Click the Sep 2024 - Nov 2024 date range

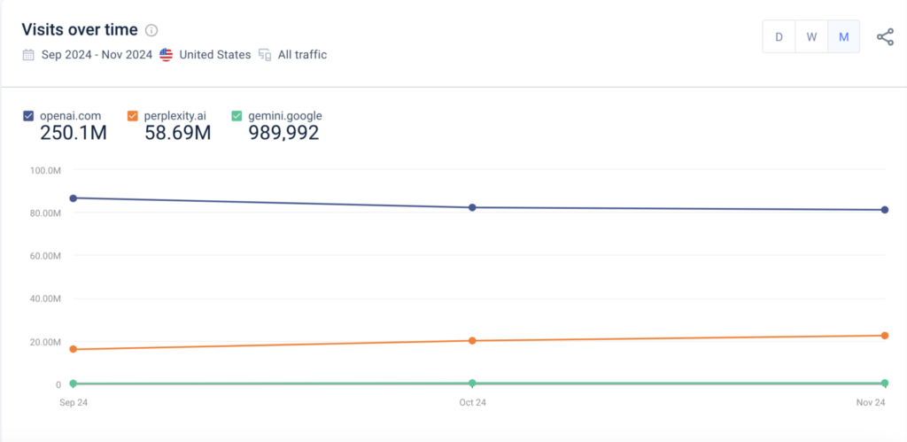pyautogui.click(x=97, y=55)
